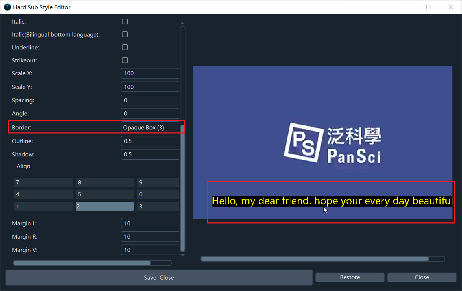
Task: Select alignment position 4
Action: 43,194
